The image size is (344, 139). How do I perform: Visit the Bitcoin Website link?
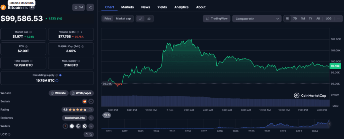[58, 93]
